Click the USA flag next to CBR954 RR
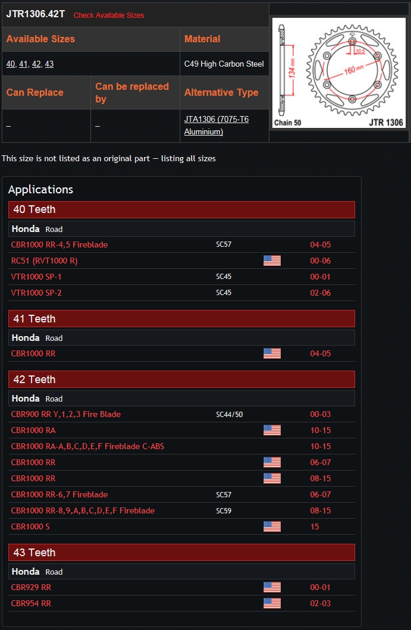Image resolution: width=411 pixels, height=630 pixels. point(272,603)
